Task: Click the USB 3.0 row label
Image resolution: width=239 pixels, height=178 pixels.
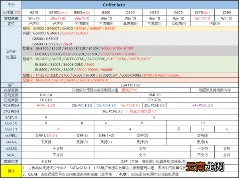Action: point(11,123)
